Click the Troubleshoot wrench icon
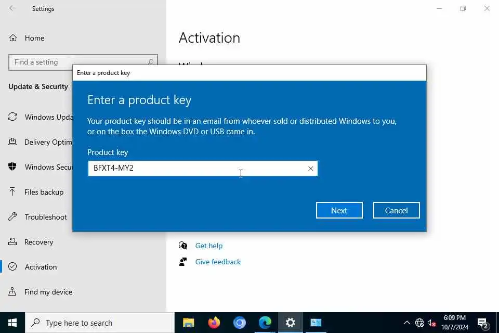The image size is (499, 333). [12, 216]
